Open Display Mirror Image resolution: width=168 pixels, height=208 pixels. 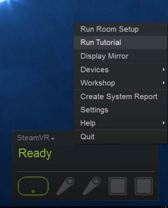click(120, 56)
